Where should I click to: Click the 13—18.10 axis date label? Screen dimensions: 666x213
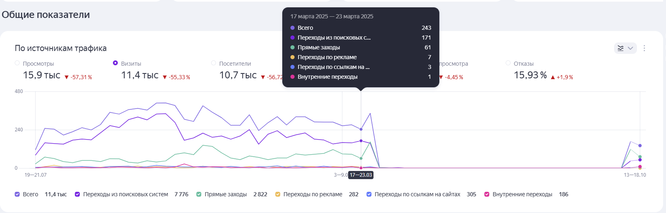coord(635,175)
